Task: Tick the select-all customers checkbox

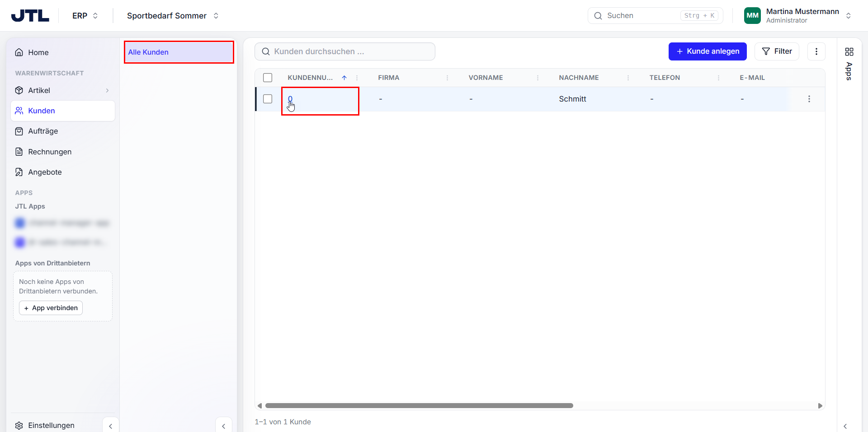Action: [268, 78]
